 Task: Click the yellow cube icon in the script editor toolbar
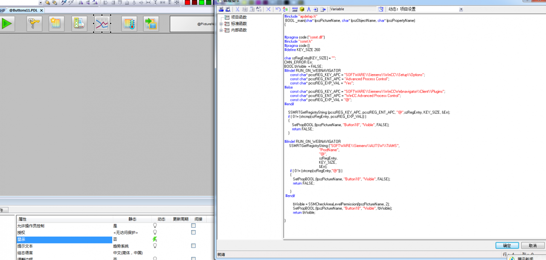pos(302,9)
